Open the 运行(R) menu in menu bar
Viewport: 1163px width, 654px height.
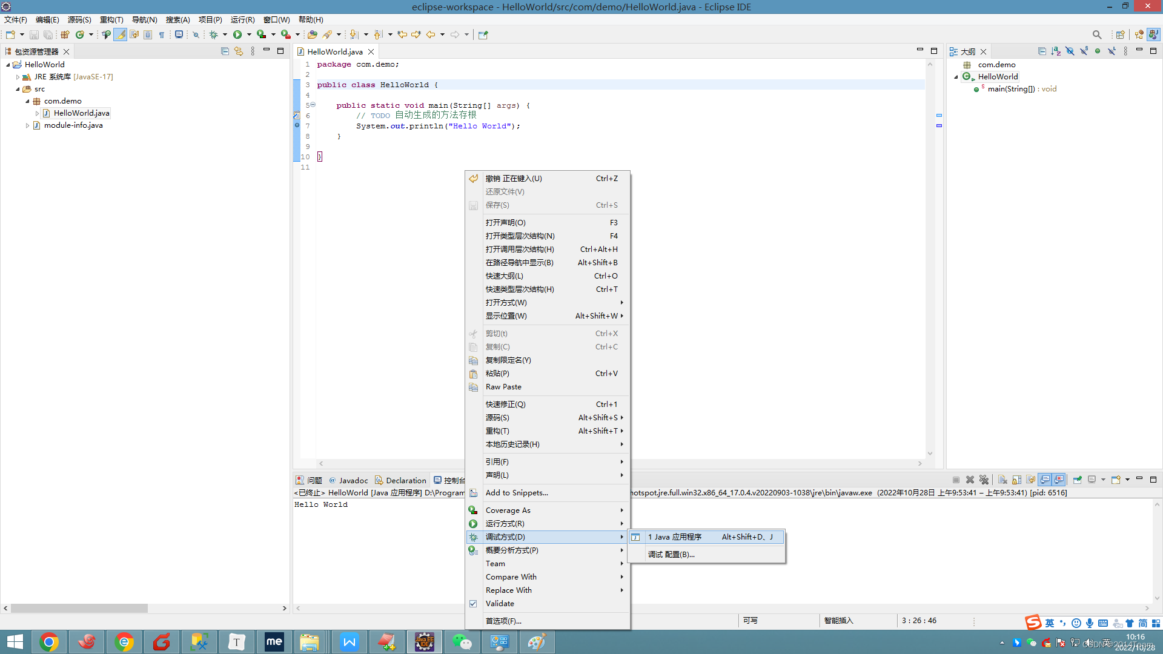click(x=242, y=19)
